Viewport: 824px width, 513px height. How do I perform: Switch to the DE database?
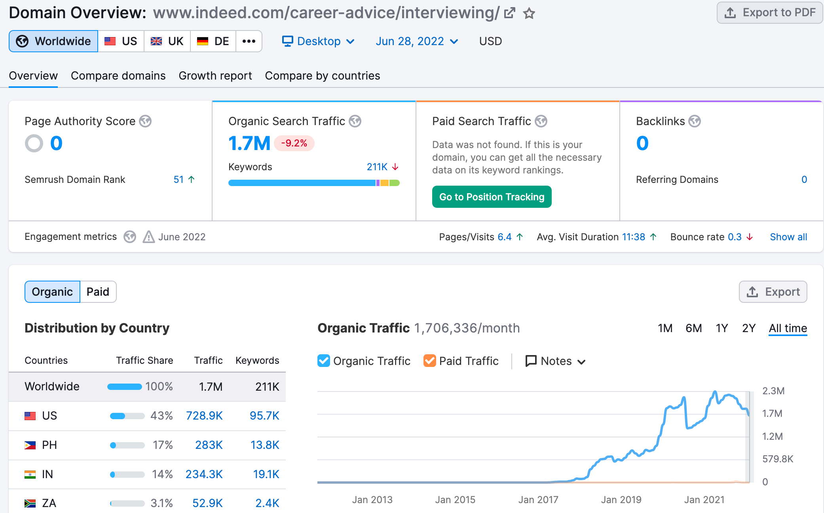[x=213, y=41]
